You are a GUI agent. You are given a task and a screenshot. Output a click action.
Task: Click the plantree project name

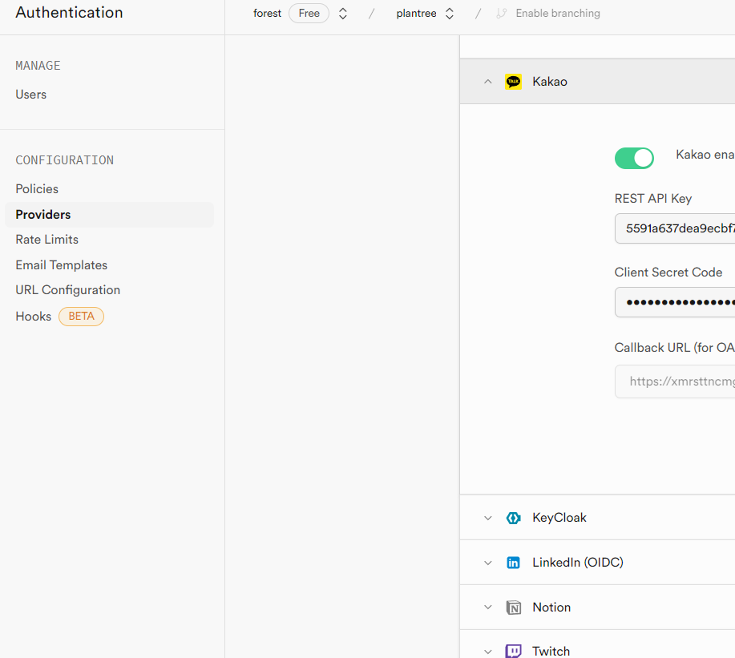[416, 13]
